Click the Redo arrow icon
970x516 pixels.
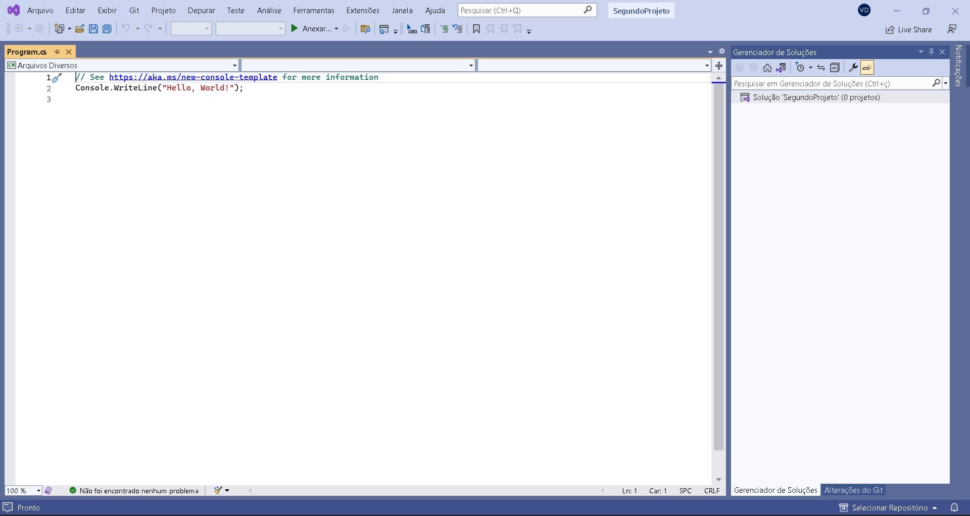point(148,29)
